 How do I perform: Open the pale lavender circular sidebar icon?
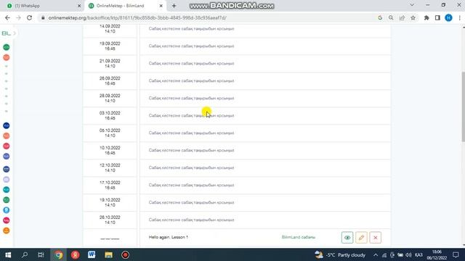pos(7,179)
